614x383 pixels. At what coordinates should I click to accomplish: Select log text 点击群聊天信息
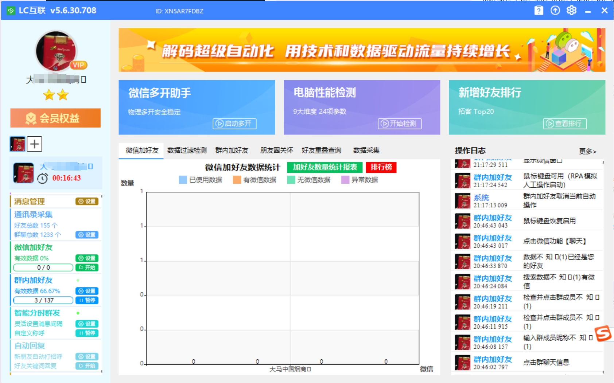pos(546,362)
